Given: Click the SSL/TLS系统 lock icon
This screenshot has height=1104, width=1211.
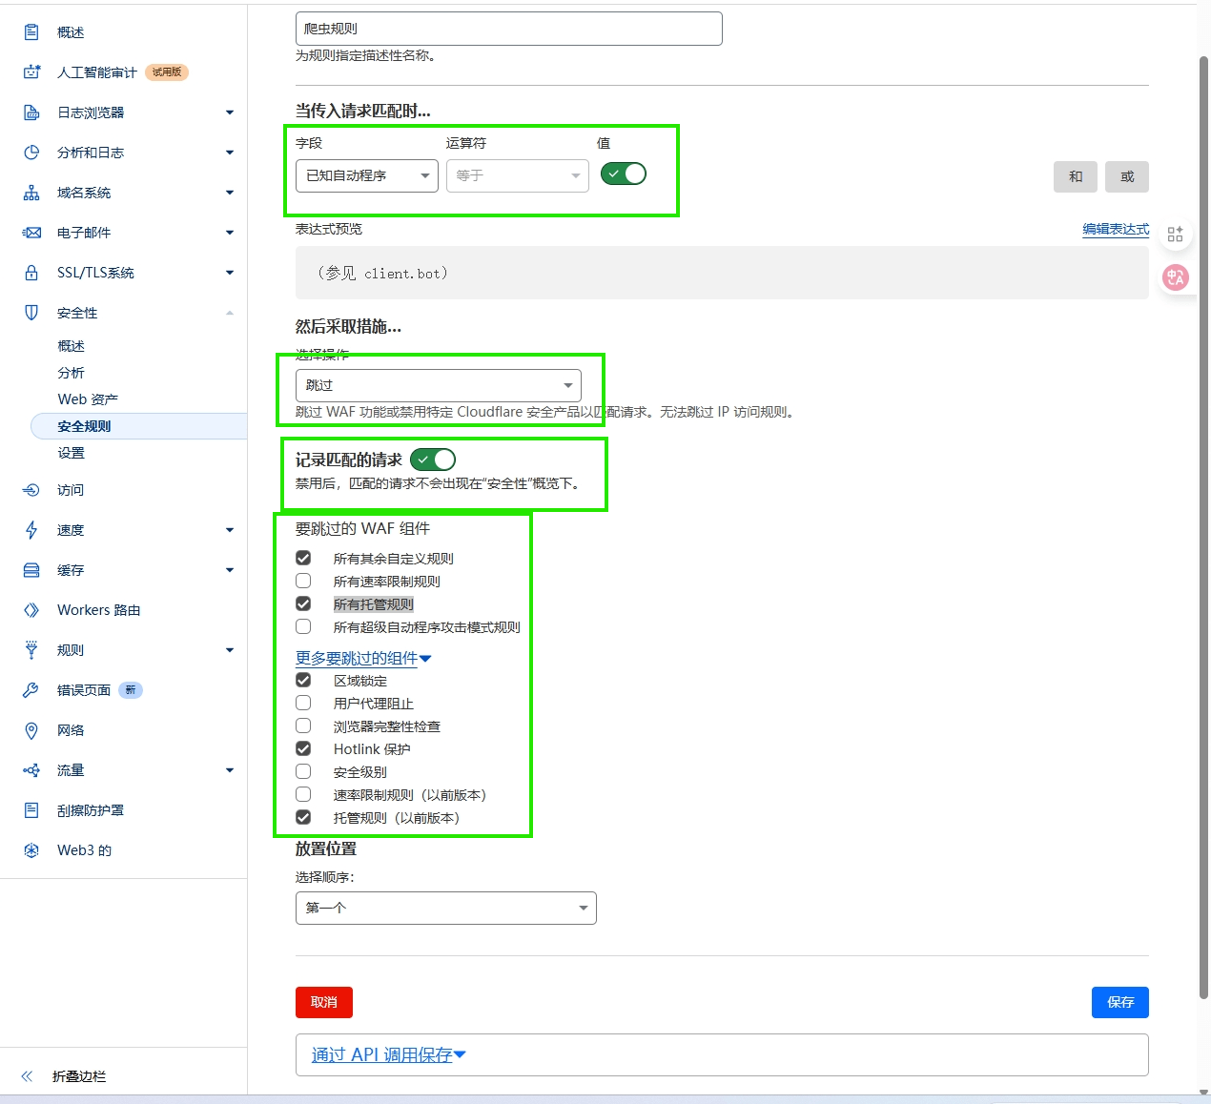Looking at the screenshot, I should (x=31, y=273).
